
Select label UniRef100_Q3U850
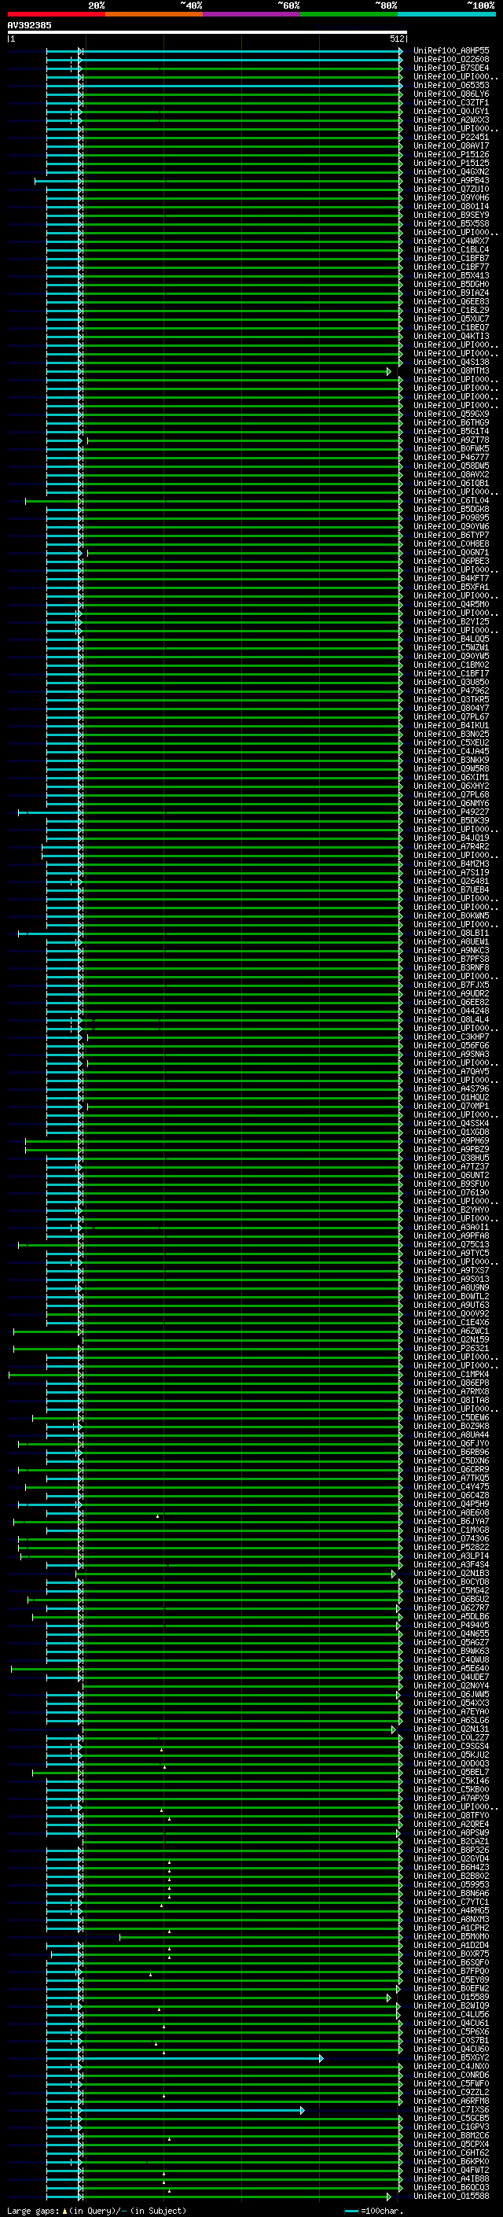click(450, 683)
